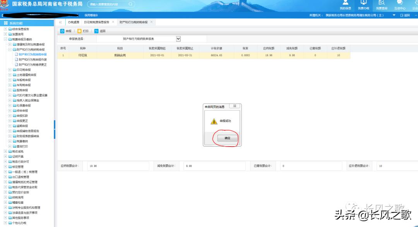Expand the 增值税及附加税费申报 node
This screenshot has height=227, width=418.
[10, 44]
